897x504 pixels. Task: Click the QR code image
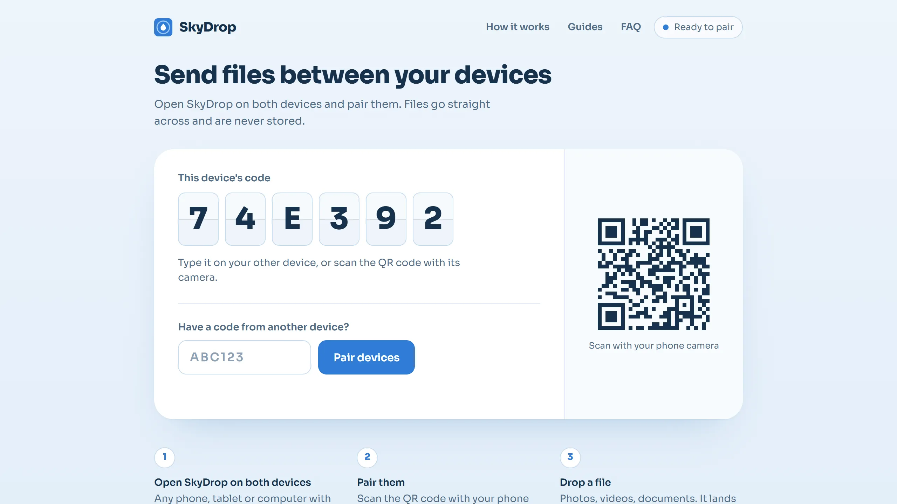point(653,274)
